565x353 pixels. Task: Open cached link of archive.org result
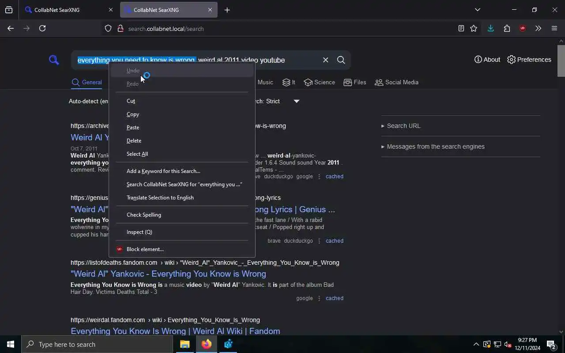334,176
